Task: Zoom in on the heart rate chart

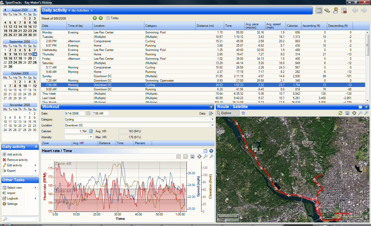Action: [212, 157]
